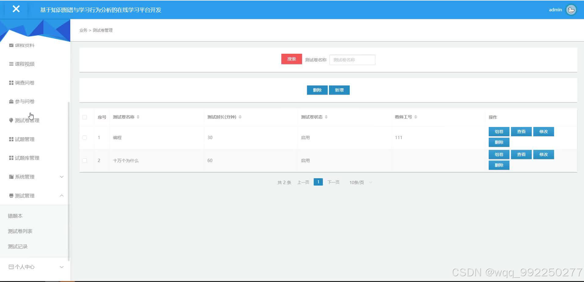This screenshot has height=282, width=584.
Task: Sort by 测试卷状态 column arrows
Action: click(326, 117)
